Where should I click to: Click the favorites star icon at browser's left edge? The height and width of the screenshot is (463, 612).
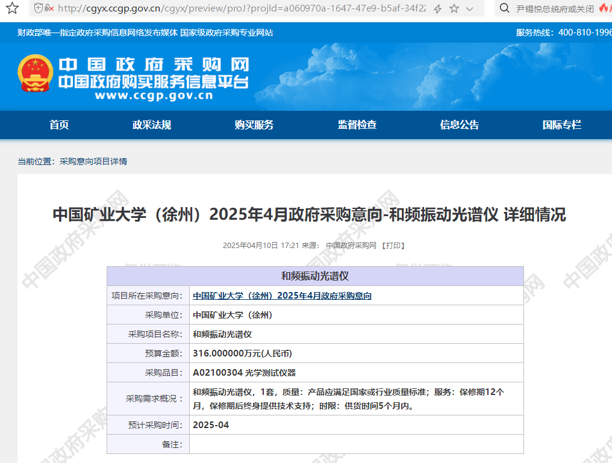[x=12, y=8]
